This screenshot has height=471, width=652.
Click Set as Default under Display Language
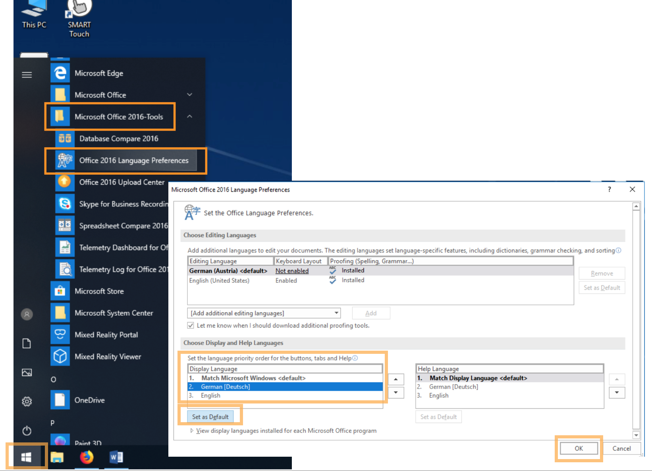(x=210, y=417)
